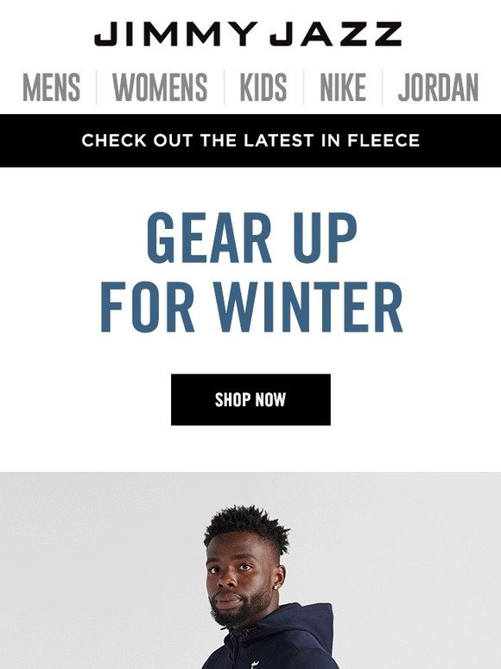The image size is (501, 669).
Task: Open the model photo in hoodie
Action: pyautogui.click(x=250, y=570)
